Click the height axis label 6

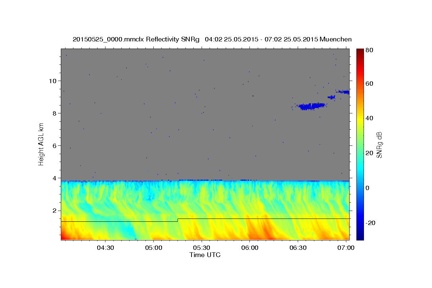(x=54, y=145)
